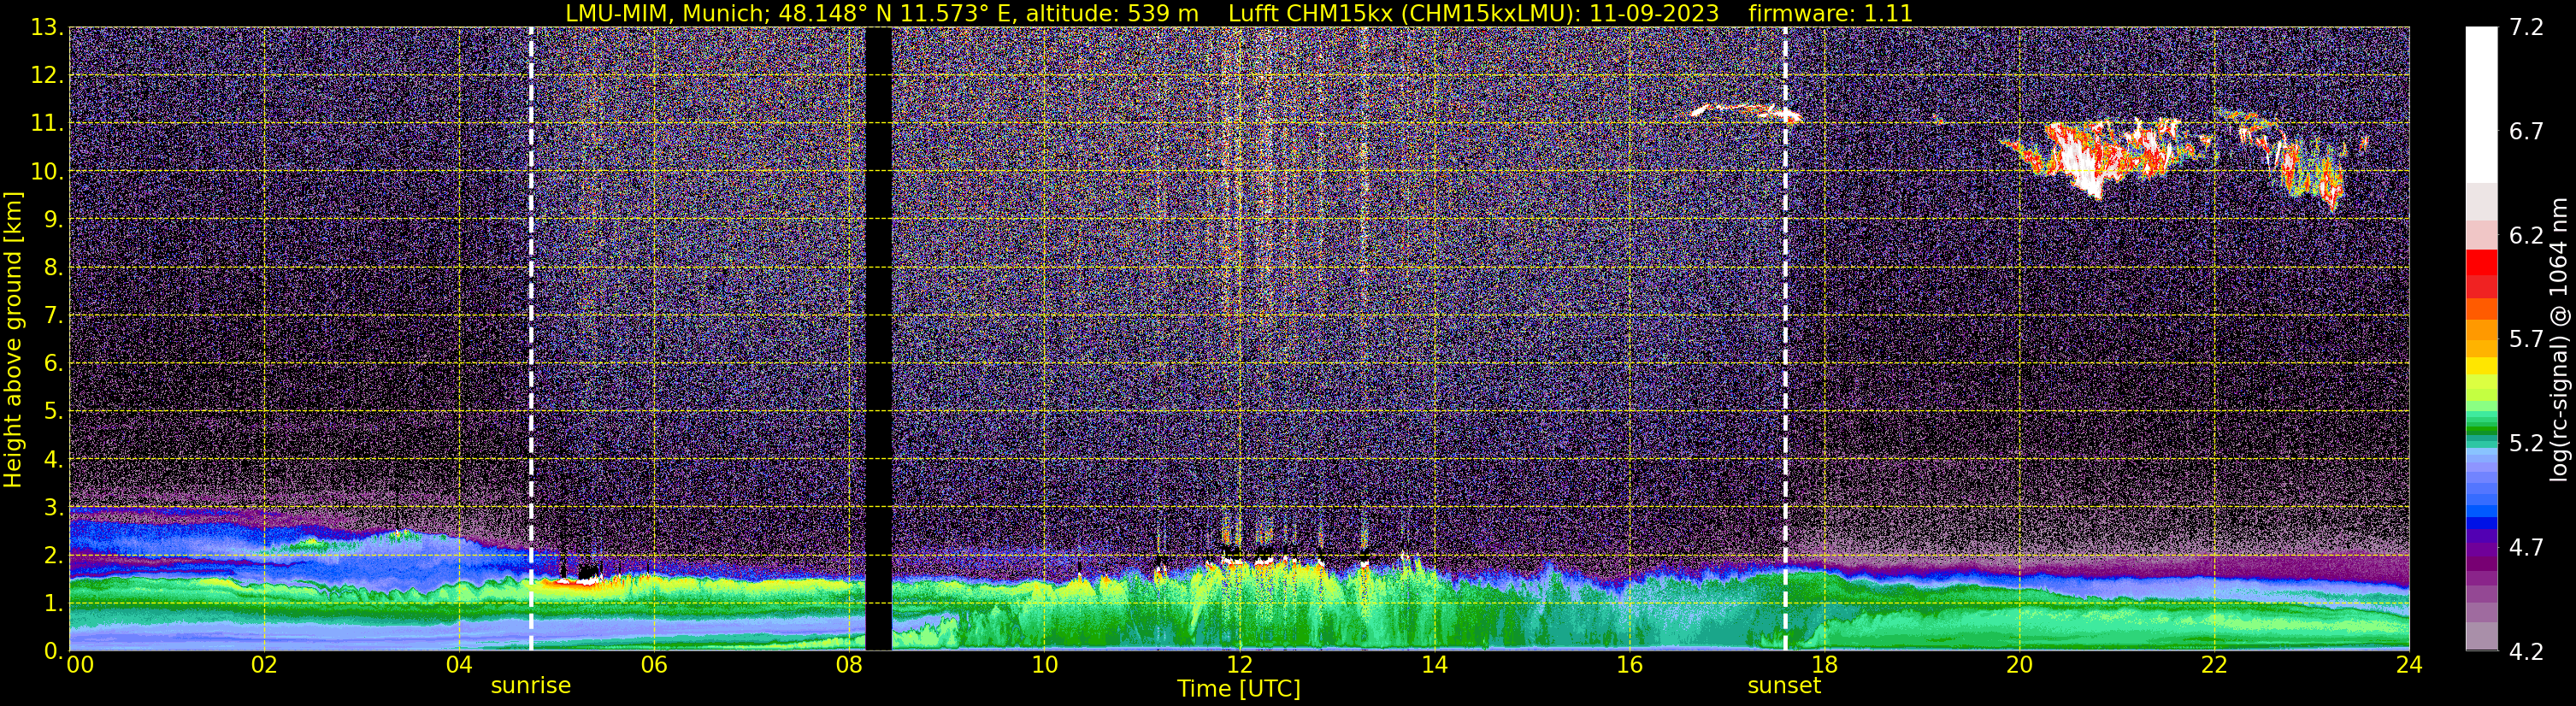This screenshot has height=706, width=2576.
Task: Click the time axis tick label 16
Action: pyautogui.click(x=1629, y=665)
